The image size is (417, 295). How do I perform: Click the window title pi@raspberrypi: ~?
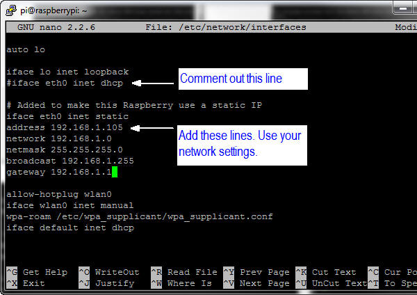pyautogui.click(x=54, y=10)
